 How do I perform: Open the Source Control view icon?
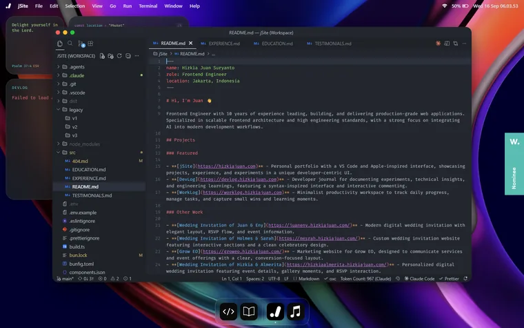coord(81,44)
